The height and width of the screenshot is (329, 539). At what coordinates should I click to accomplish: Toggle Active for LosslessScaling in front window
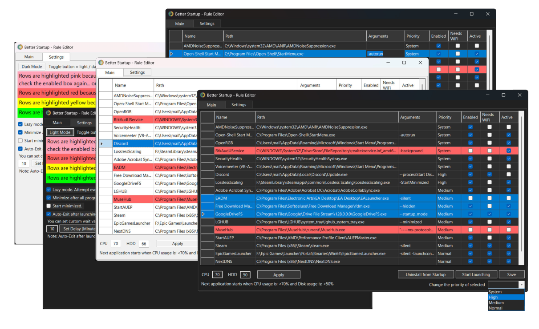click(509, 182)
